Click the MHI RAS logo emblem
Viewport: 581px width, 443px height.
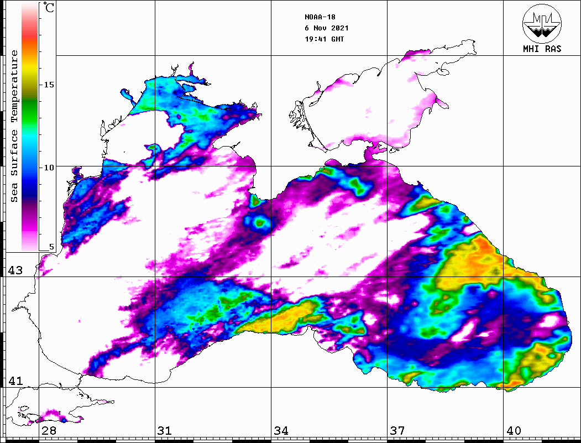(x=542, y=23)
